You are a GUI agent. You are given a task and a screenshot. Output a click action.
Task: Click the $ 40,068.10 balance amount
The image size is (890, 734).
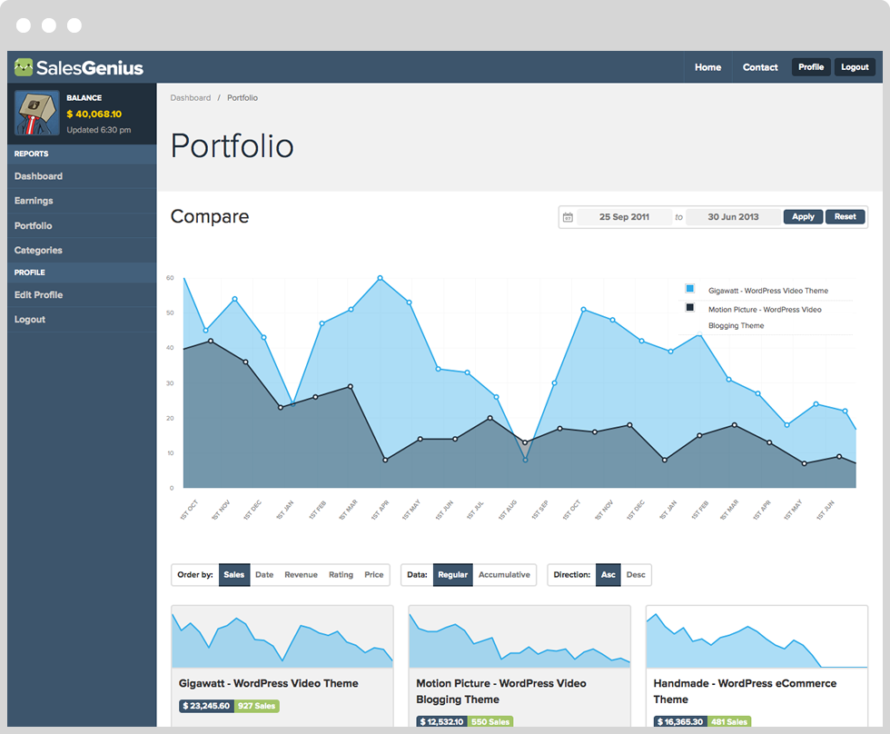tap(94, 114)
